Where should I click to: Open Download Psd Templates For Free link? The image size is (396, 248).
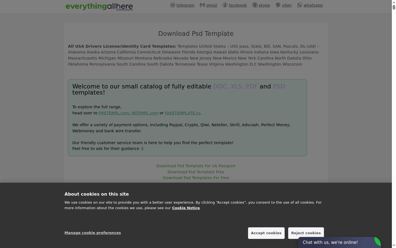click(x=196, y=178)
